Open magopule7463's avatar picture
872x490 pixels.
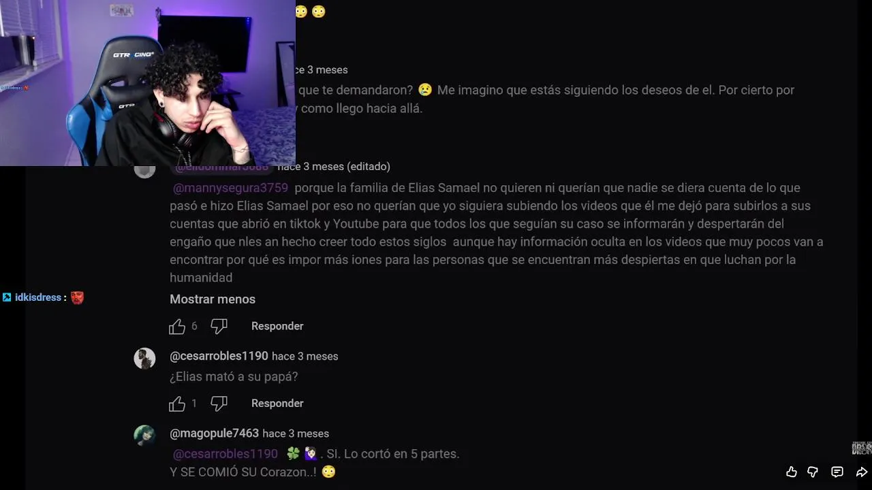[144, 436]
